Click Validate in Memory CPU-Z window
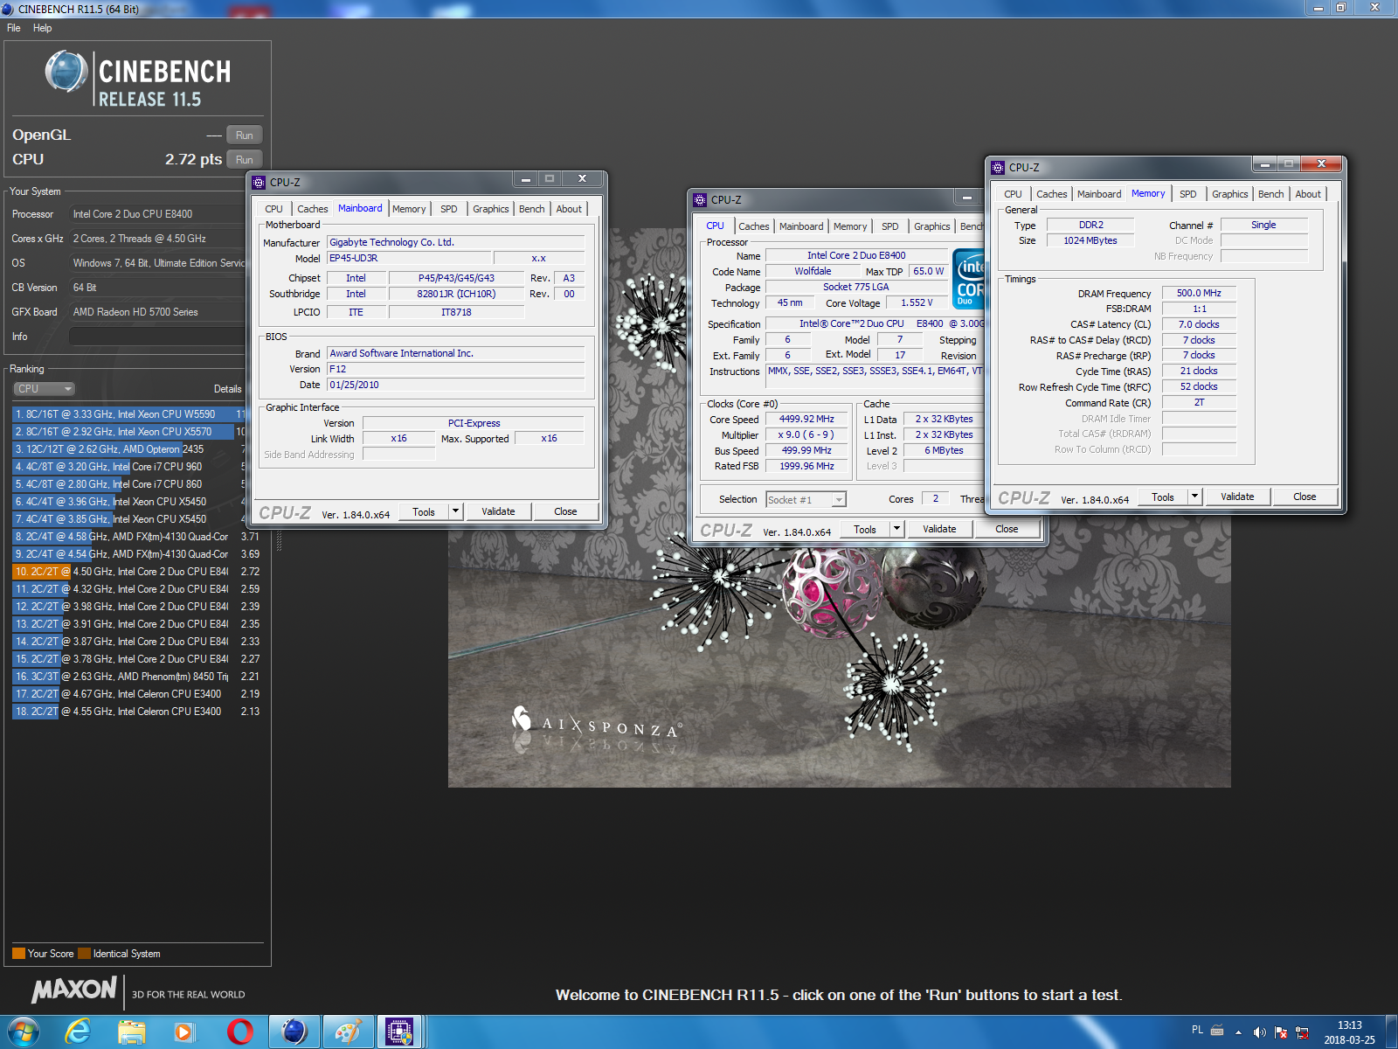1398x1049 pixels. [1237, 497]
